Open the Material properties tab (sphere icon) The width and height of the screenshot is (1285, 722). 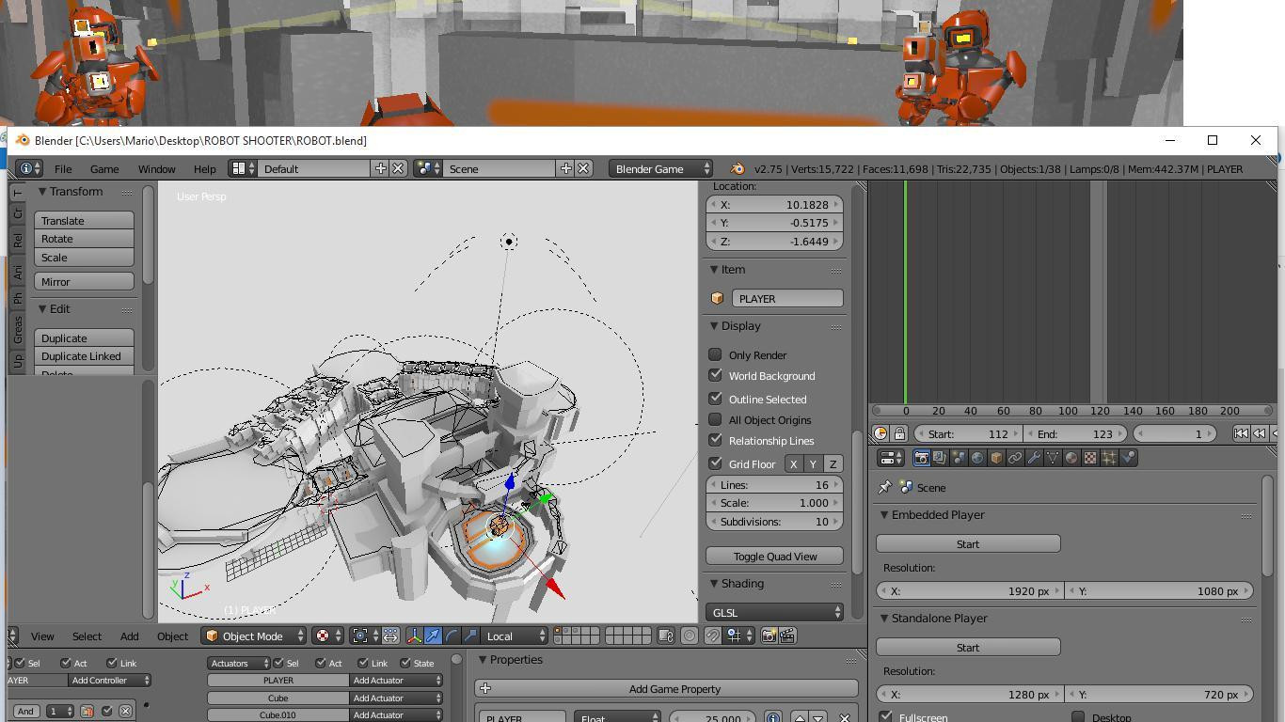(1071, 458)
